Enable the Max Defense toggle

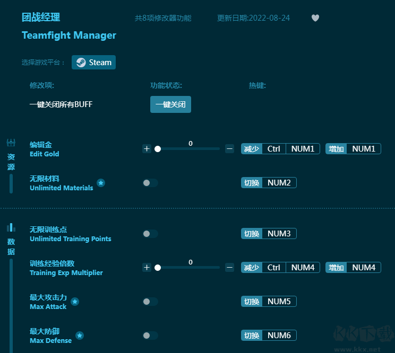tap(150, 336)
